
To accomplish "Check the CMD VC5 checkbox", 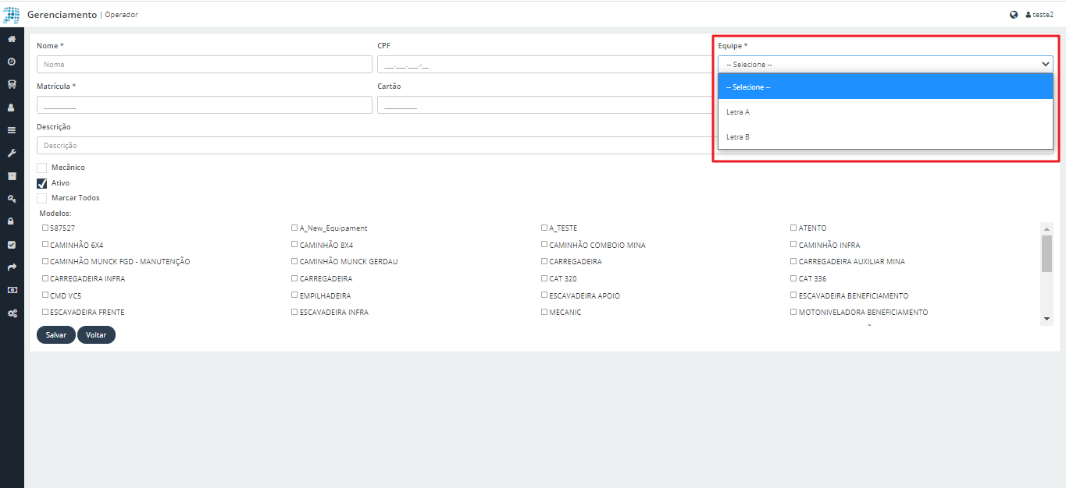I will pyautogui.click(x=45, y=295).
